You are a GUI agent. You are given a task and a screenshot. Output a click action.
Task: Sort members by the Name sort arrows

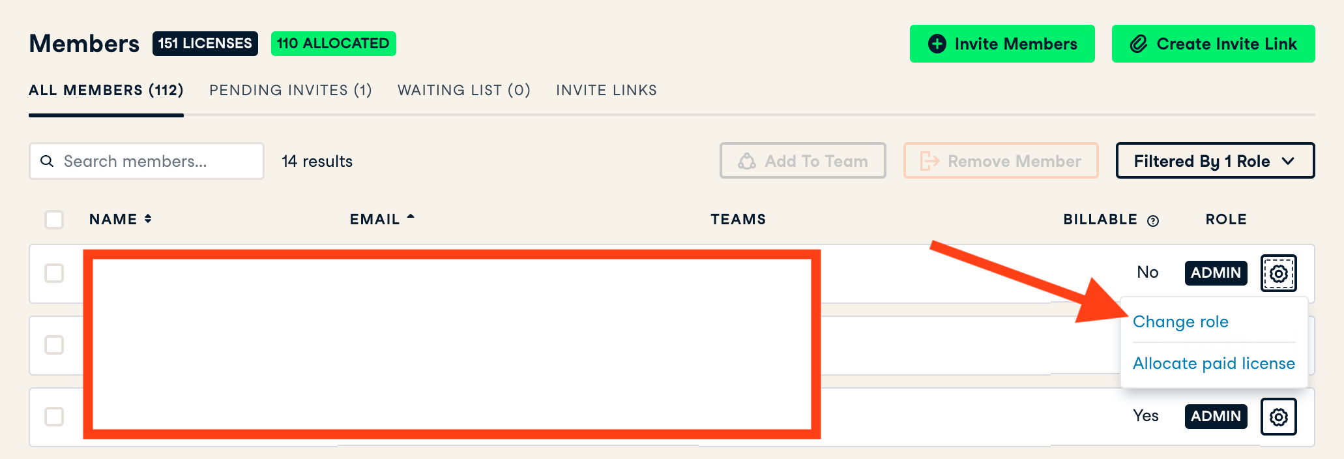[148, 219]
